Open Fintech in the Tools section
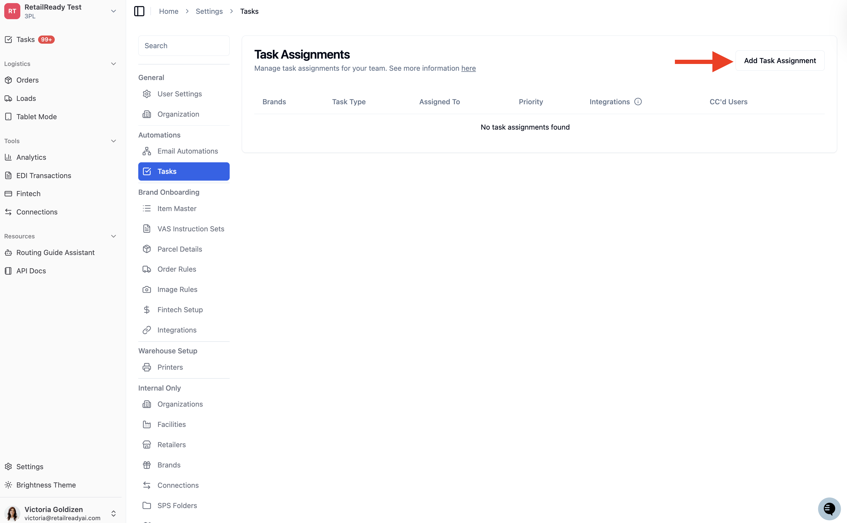The width and height of the screenshot is (847, 523). pos(28,194)
